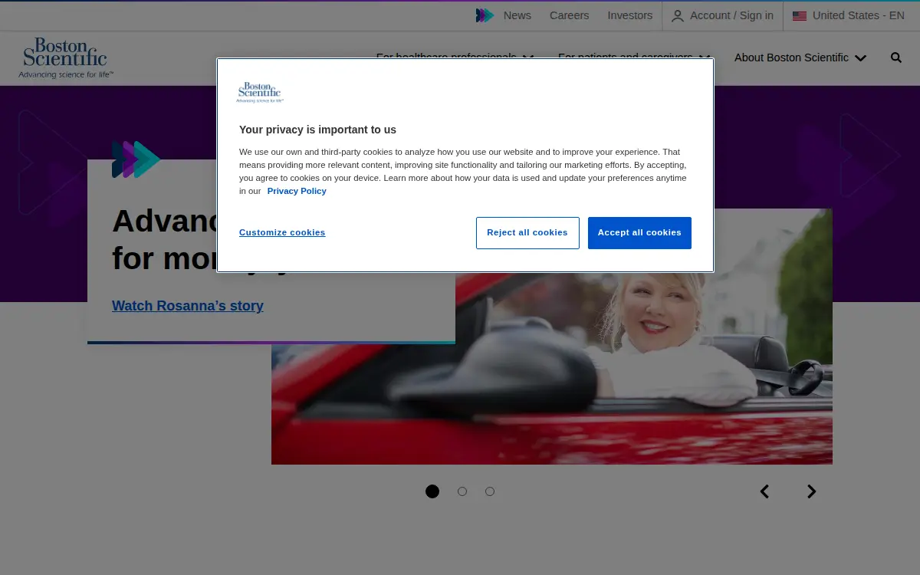Expand the For healthcare professionals menu
The width and height of the screenshot is (920, 575).
tap(455, 56)
